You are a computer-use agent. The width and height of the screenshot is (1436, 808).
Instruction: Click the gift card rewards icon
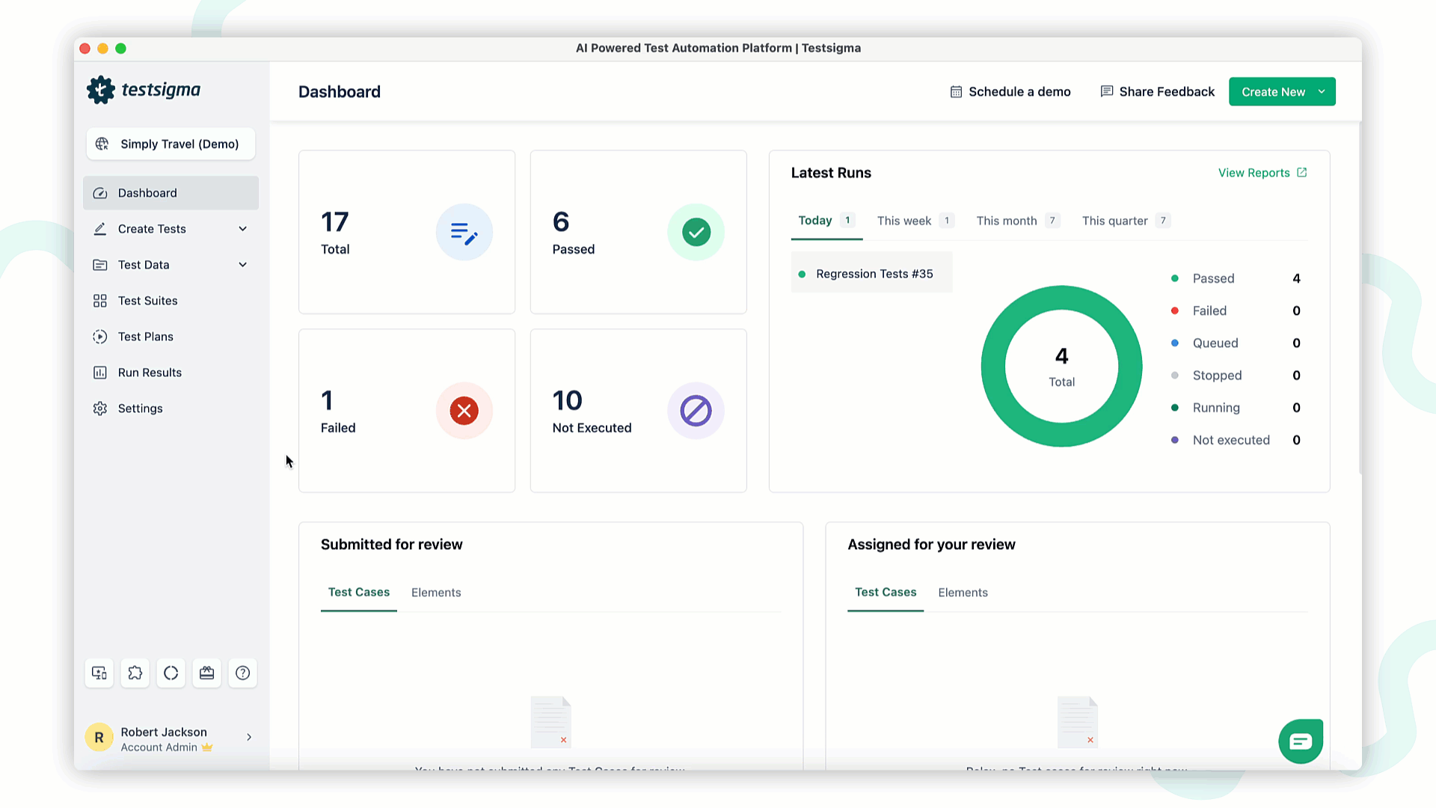coord(207,673)
